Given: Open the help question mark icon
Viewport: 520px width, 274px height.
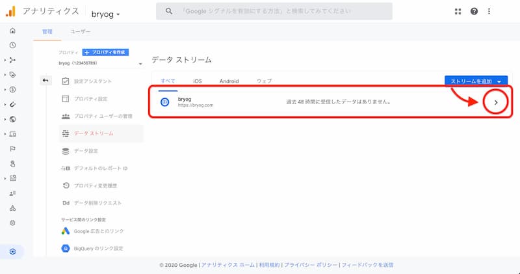Looking at the screenshot, I should (474, 11).
